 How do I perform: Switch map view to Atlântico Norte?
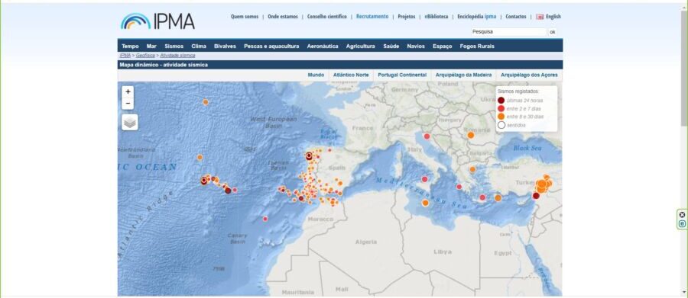point(351,75)
